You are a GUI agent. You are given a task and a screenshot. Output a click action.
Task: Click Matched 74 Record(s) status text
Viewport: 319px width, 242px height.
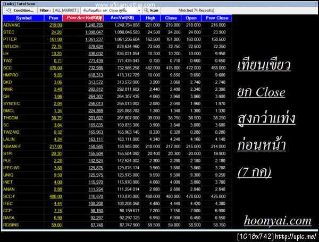click(x=196, y=11)
